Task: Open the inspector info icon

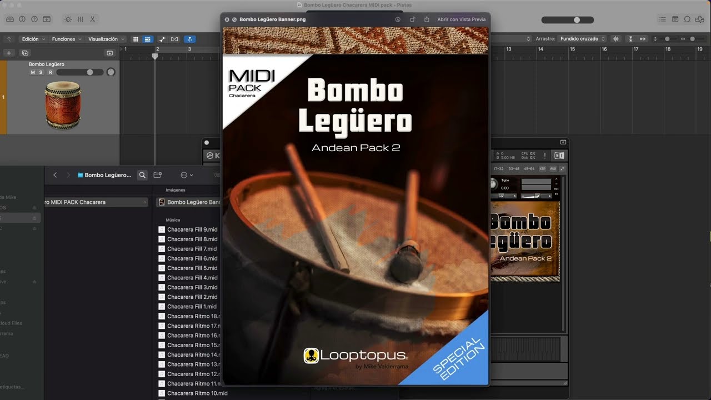Action: 22,19
